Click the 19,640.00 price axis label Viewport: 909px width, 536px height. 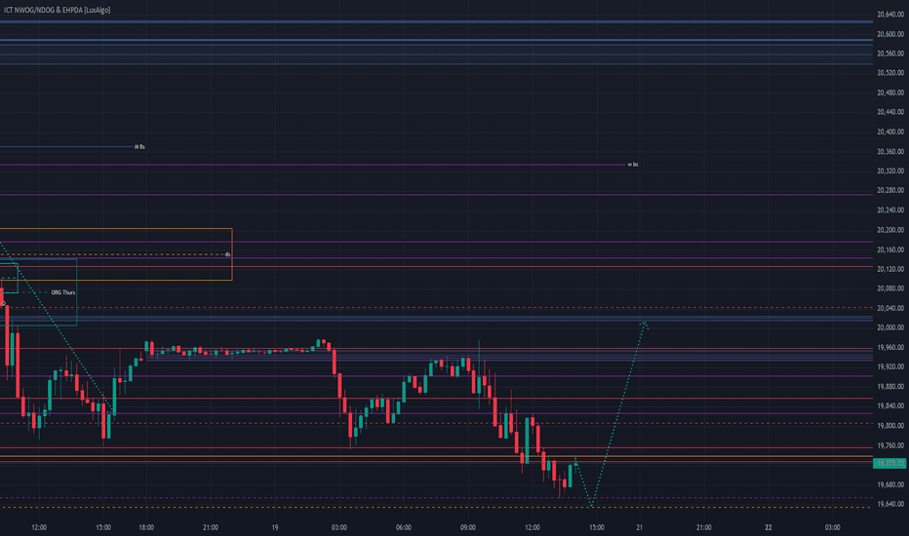(x=890, y=504)
